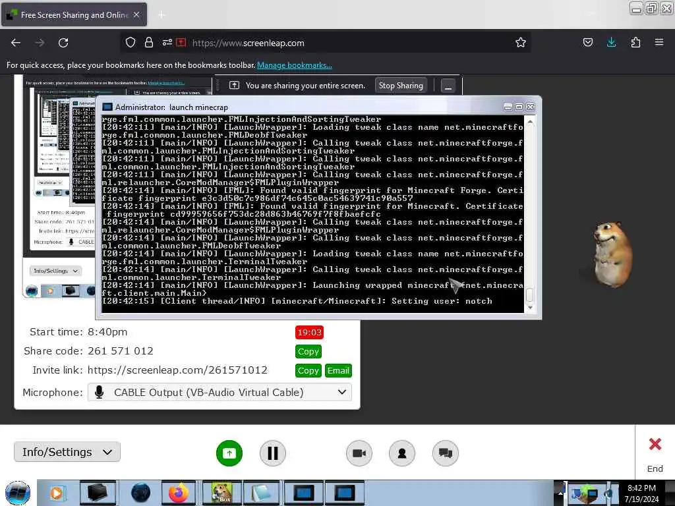
Task: Open the tracking protection shield icon
Action: point(131,42)
